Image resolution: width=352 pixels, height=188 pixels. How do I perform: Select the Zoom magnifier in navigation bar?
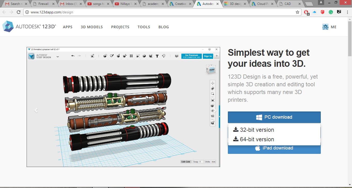click(x=213, y=94)
